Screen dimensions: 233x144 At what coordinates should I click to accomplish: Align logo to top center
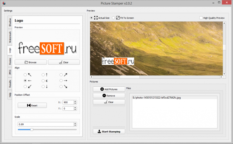pyautogui.click(x=43, y=75)
